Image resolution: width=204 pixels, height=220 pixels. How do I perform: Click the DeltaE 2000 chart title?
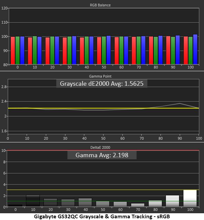click(x=100, y=147)
